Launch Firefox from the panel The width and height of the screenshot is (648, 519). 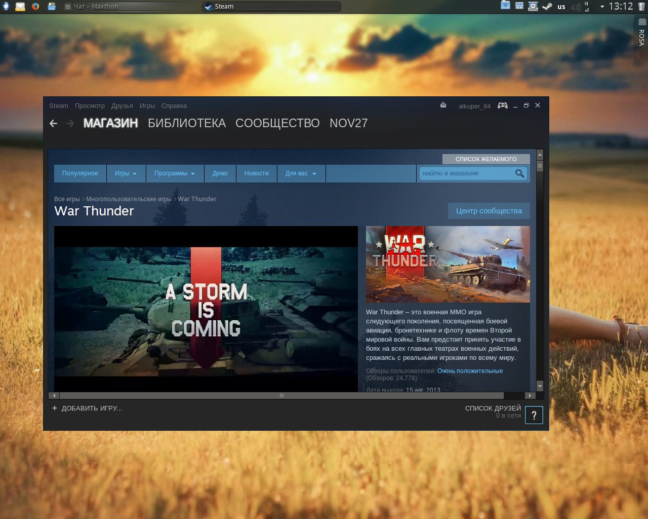point(35,7)
